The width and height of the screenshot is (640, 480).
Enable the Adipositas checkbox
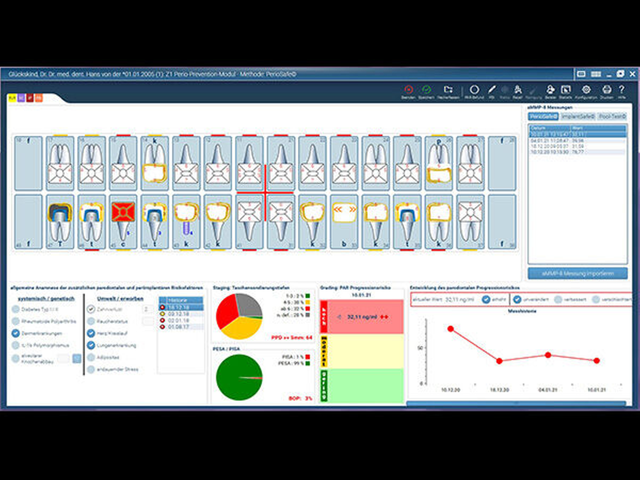[x=91, y=357]
